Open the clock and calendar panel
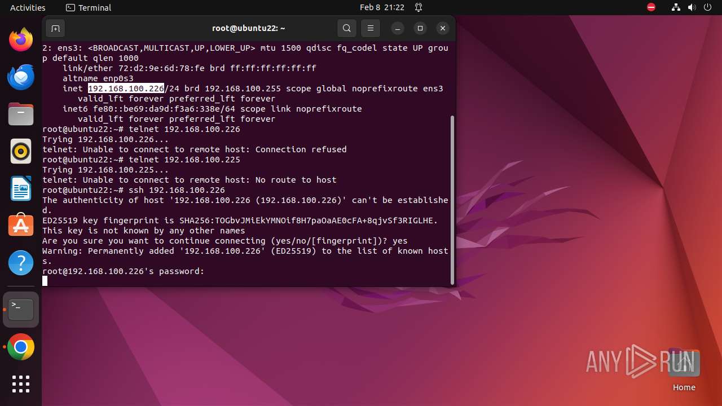The height and width of the screenshot is (406, 722). (382, 7)
